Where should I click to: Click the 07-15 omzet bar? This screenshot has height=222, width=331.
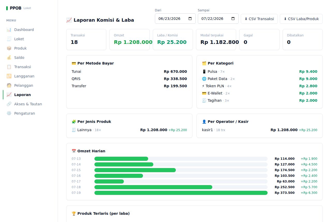[x=135, y=170]
